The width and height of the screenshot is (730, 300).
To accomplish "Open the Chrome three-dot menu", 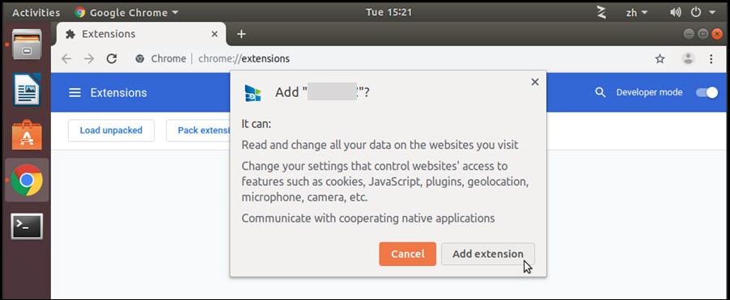I will point(711,58).
